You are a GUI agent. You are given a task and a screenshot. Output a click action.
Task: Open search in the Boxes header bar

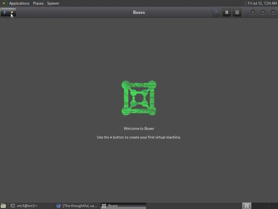tap(216, 12)
